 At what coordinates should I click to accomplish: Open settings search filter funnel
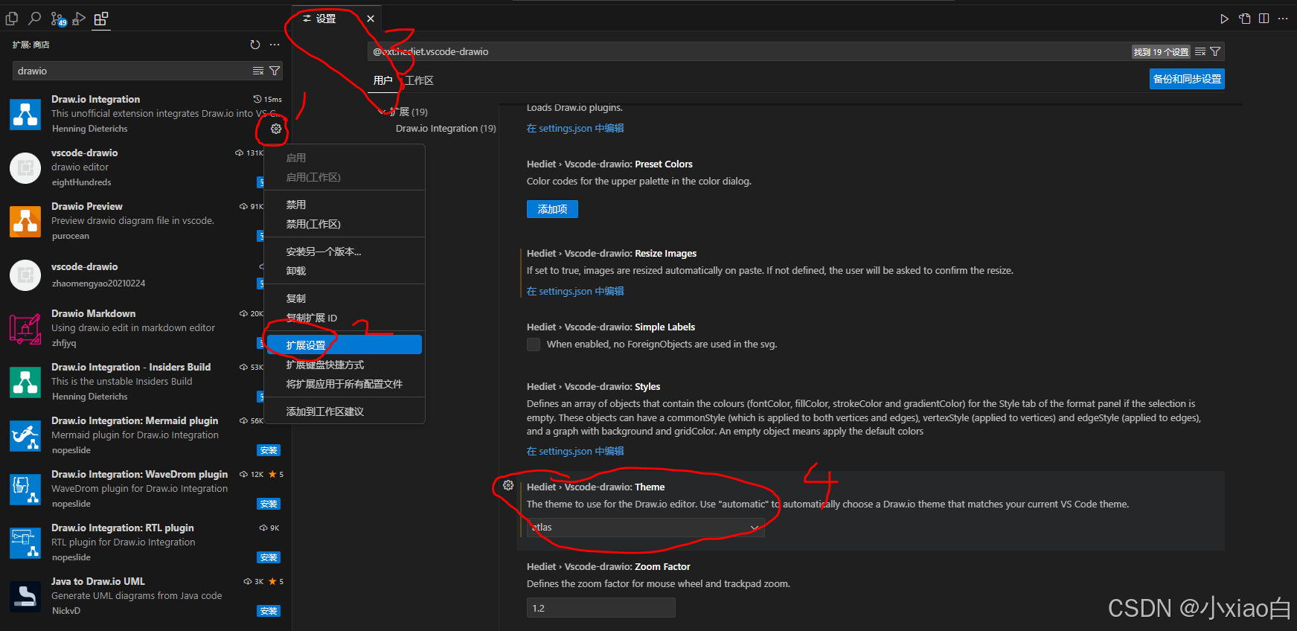(1215, 51)
